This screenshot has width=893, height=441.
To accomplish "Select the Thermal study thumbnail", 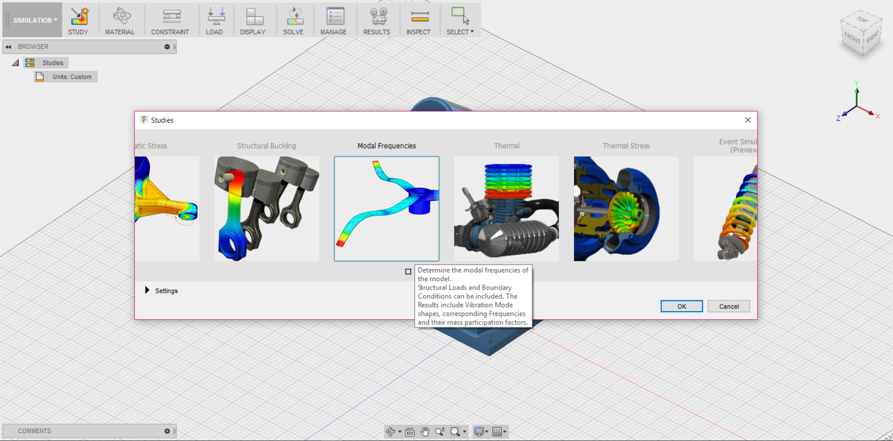I will tap(506, 209).
